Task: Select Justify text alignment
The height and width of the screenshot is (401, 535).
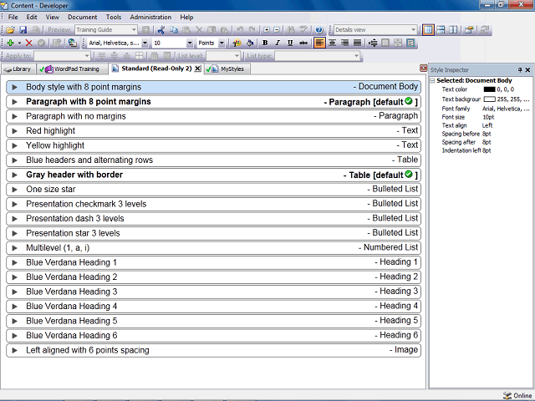Action: 357,43
